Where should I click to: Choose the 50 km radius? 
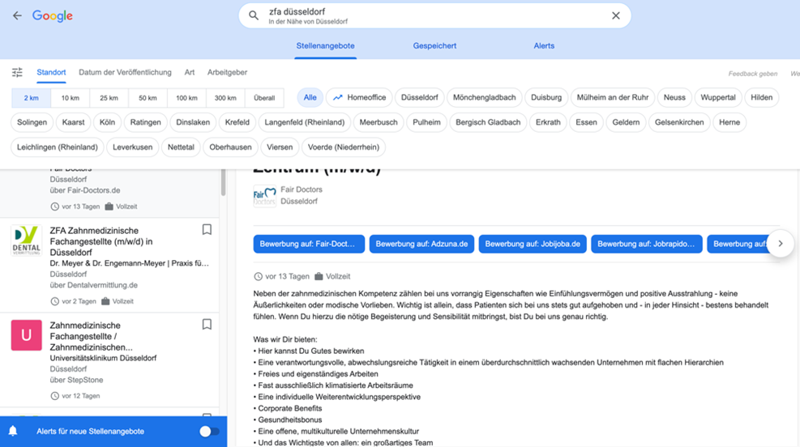click(x=148, y=98)
